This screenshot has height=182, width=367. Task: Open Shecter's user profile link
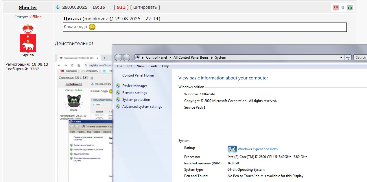[28, 8]
